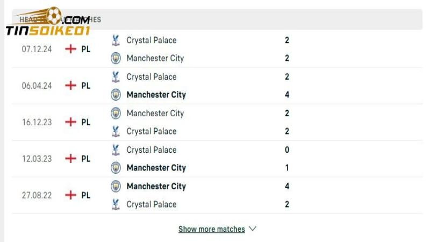This screenshot has width=430, height=242.
Task: Open Show more matches link
Action: [211, 229]
